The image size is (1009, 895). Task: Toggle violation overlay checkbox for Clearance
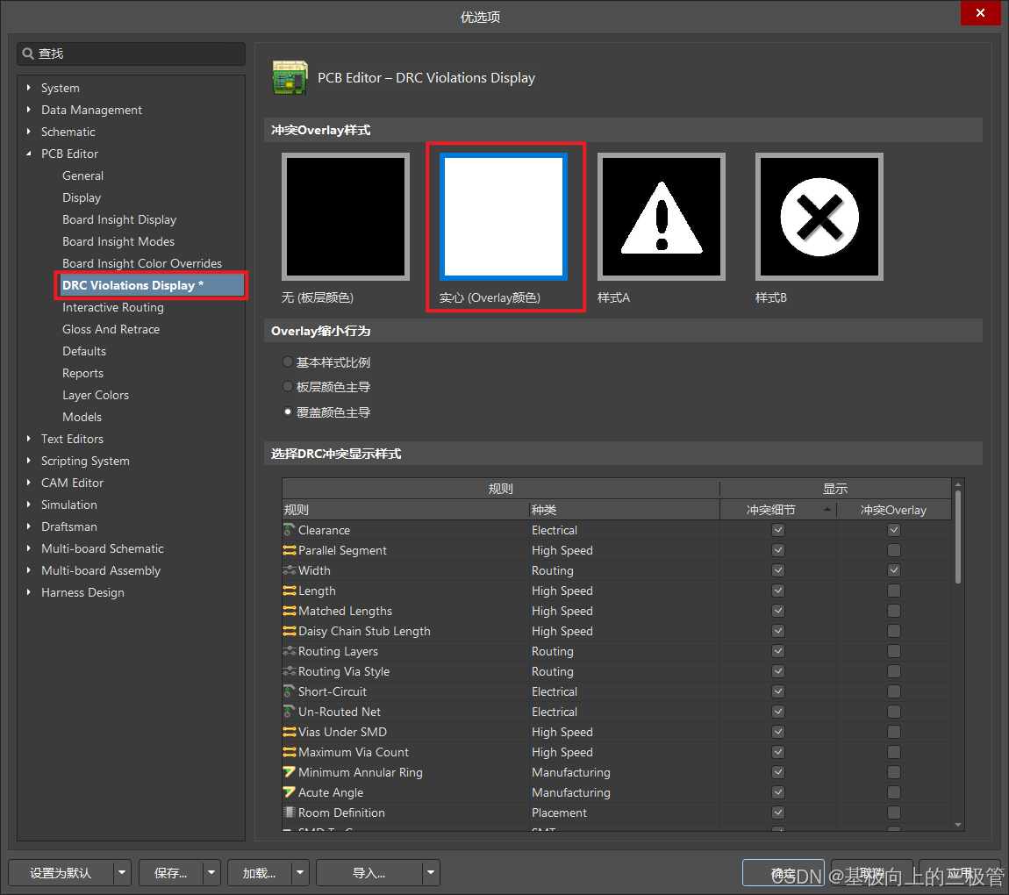point(894,530)
